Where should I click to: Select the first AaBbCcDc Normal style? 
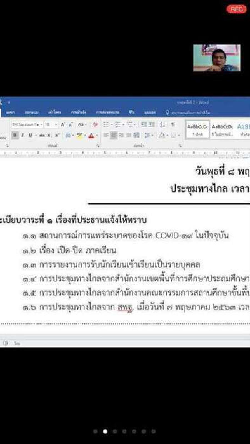(x=197, y=130)
